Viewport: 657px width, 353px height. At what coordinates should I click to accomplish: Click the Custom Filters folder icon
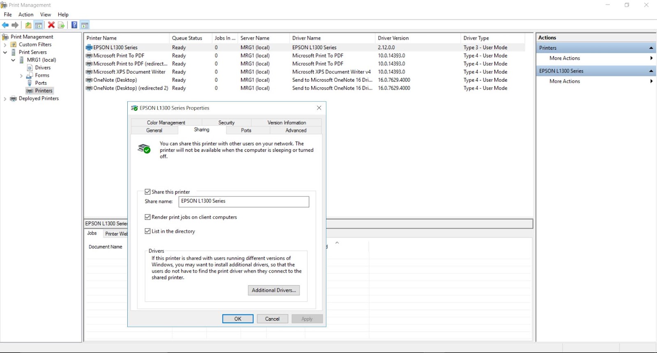14,44
